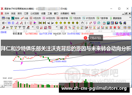
Task: Click the 日K线 chart label
Action: tap(4, 32)
